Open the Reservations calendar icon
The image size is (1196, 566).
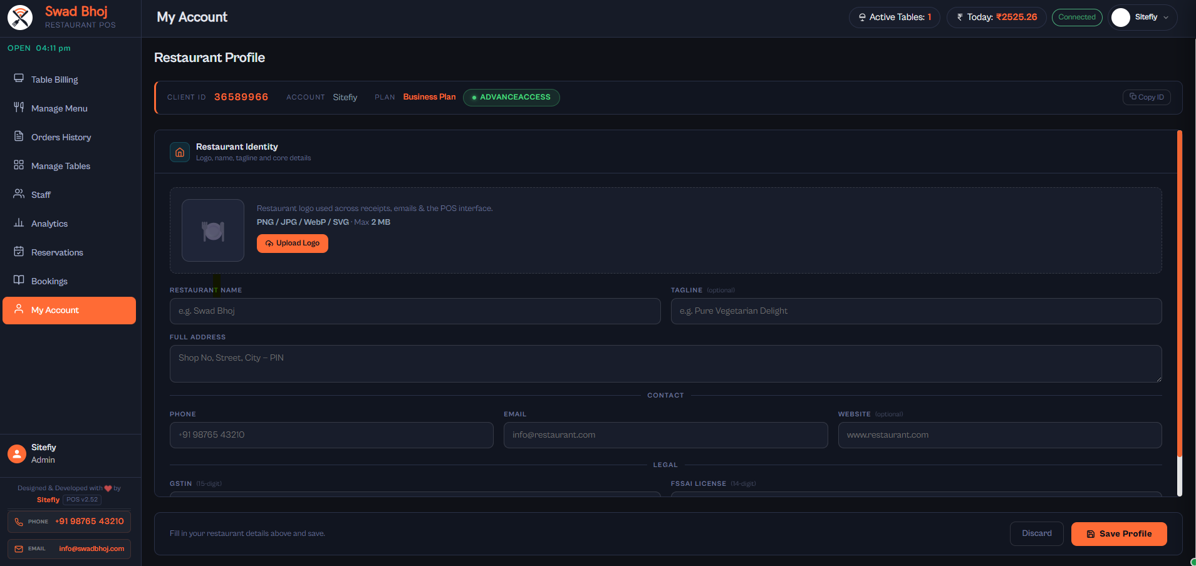(x=19, y=252)
